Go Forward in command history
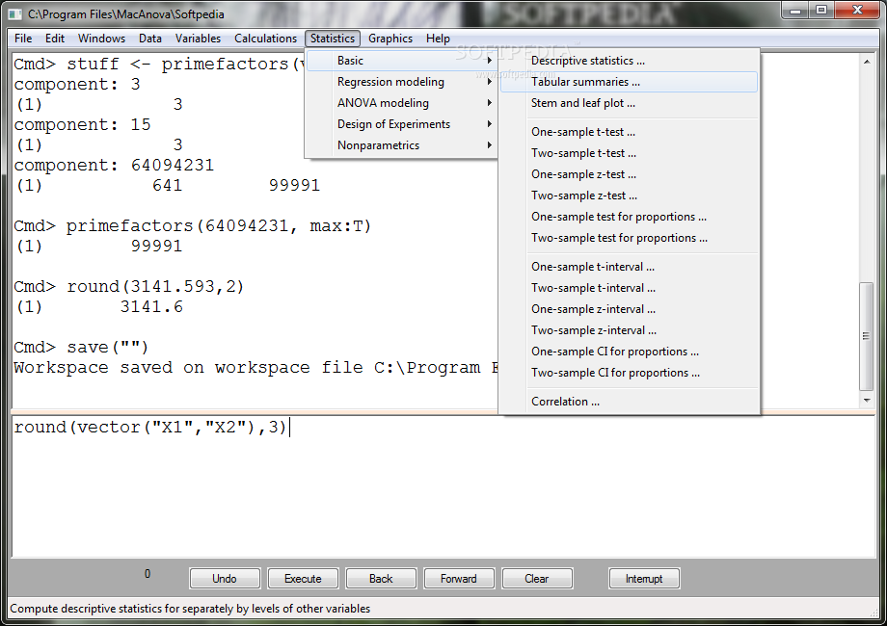Screen dimensions: 887x626 (x=459, y=579)
